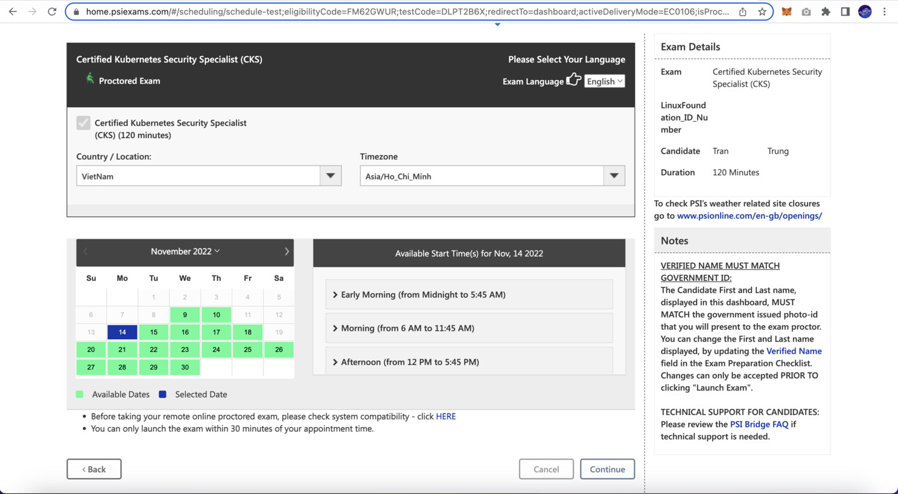This screenshot has width=898, height=494.
Task: Choose November 25 as exam date
Action: coord(247,349)
